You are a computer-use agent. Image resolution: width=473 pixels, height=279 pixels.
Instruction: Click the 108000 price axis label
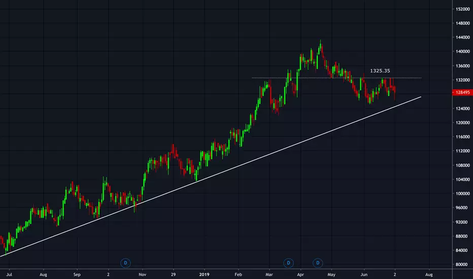(x=463, y=165)
